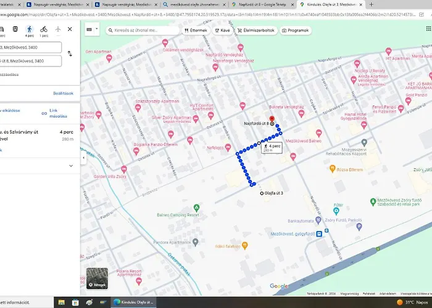
Task: Click the Ildikó falatozó restaurant pin
Action: point(244,246)
